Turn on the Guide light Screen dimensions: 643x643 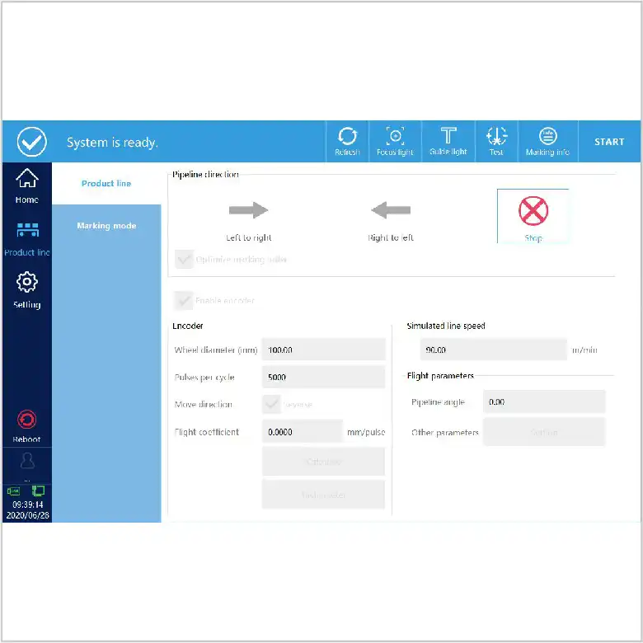click(x=448, y=141)
